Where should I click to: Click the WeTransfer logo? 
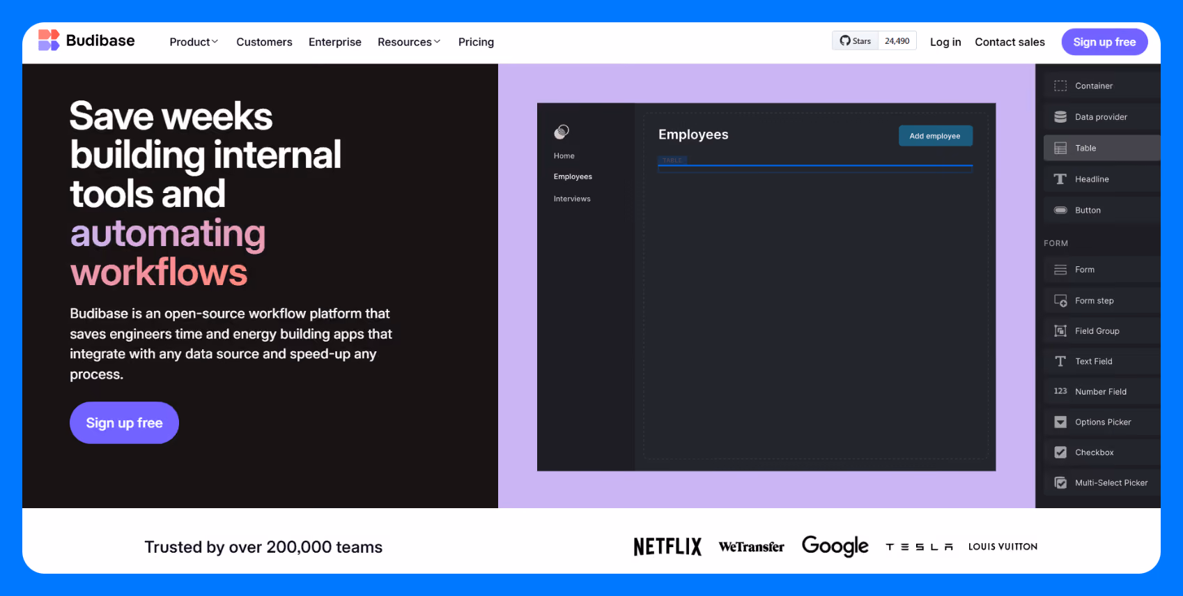[x=751, y=547]
